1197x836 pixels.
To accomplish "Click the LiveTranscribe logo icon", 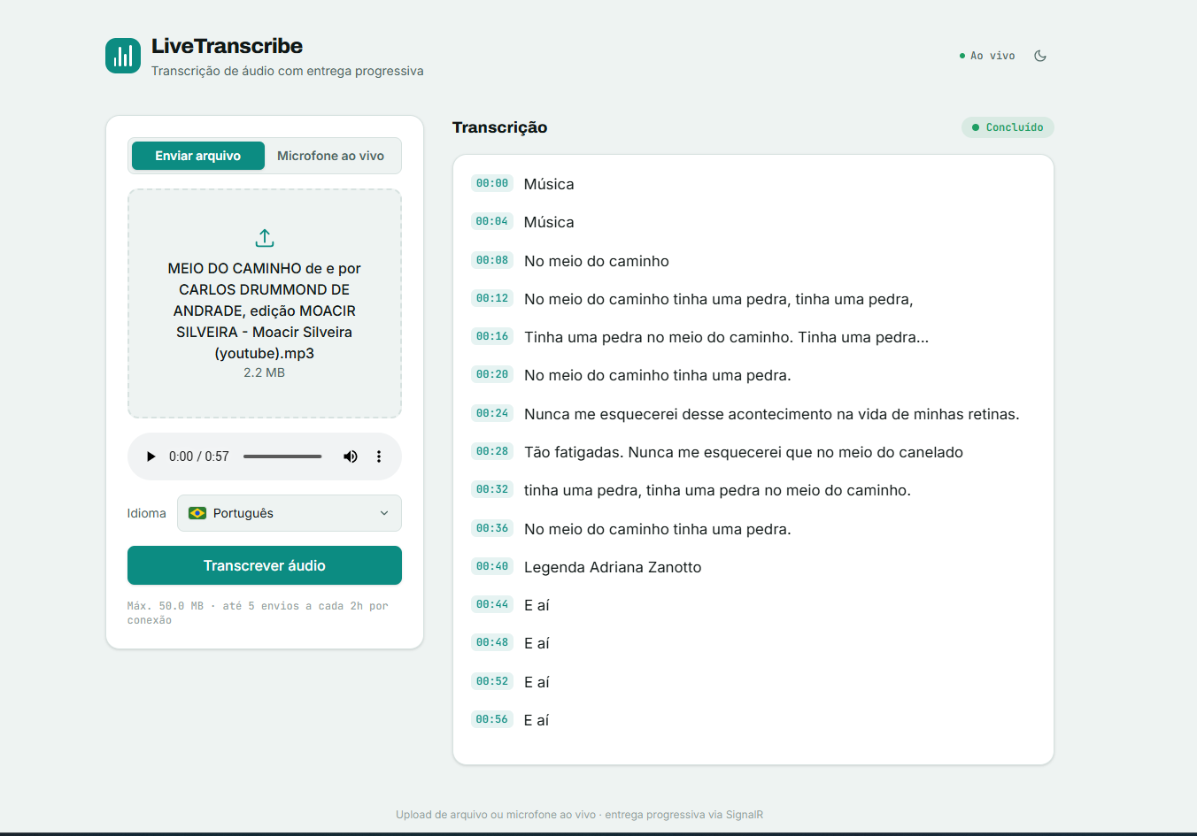I will pos(123,56).
